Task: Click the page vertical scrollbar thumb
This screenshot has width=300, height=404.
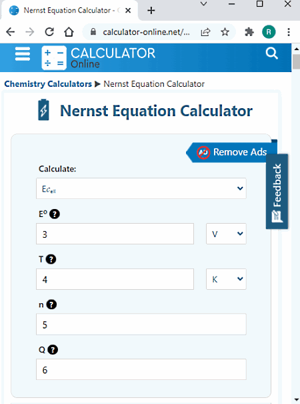Action: pos(296,62)
